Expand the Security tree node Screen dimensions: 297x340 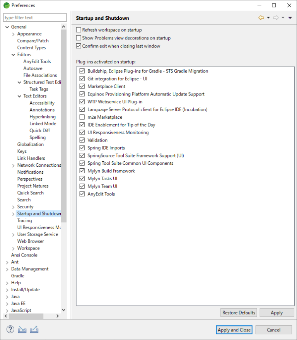[13, 207]
